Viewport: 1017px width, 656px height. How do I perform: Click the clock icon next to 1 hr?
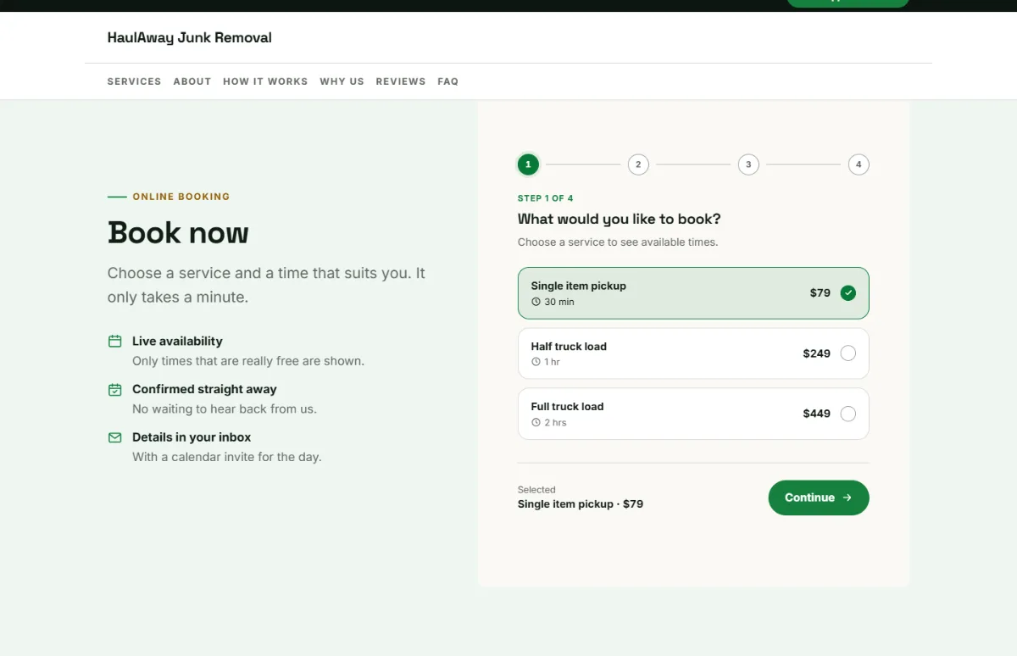click(536, 362)
